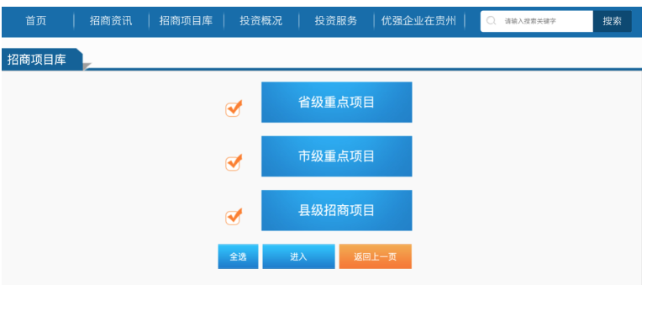Screen dimensions: 647x311
Task: Click the 搜索 button
Action: click(612, 21)
